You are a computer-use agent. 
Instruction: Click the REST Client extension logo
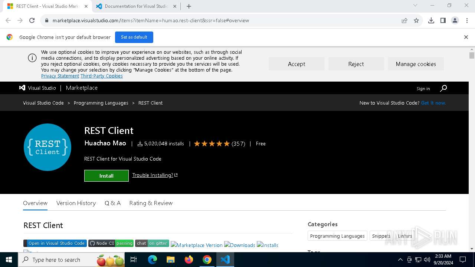point(47,147)
